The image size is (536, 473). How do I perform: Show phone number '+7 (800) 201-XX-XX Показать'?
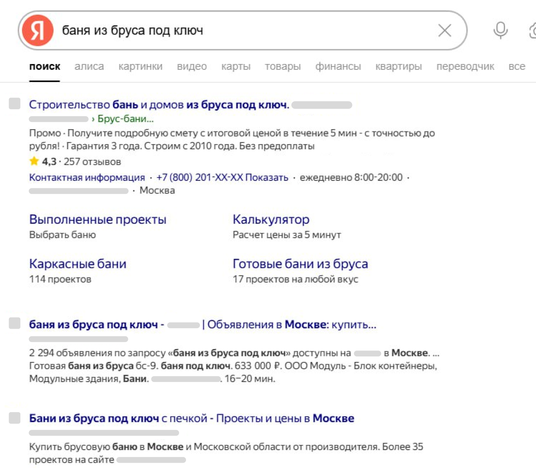pos(222,177)
